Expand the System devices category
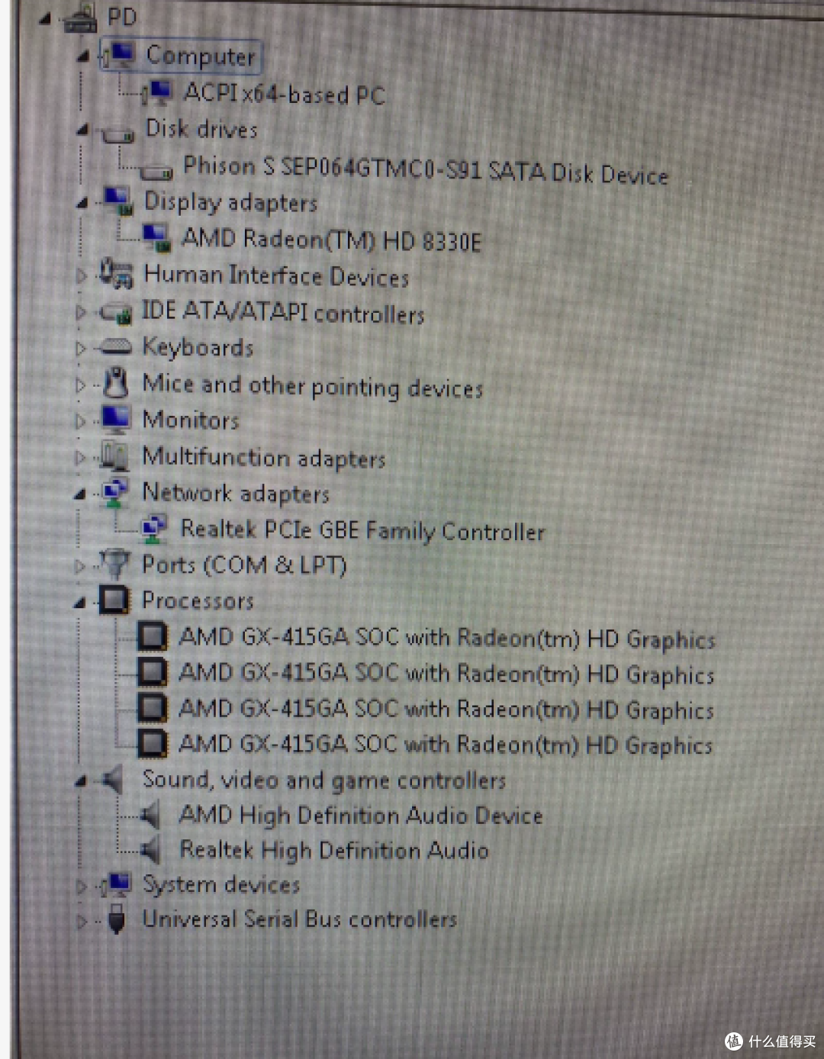The width and height of the screenshot is (824, 1059). [x=81, y=886]
